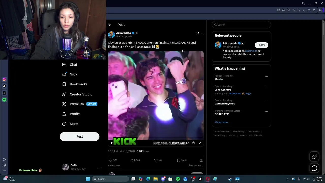Show more trending topics

point(221,122)
